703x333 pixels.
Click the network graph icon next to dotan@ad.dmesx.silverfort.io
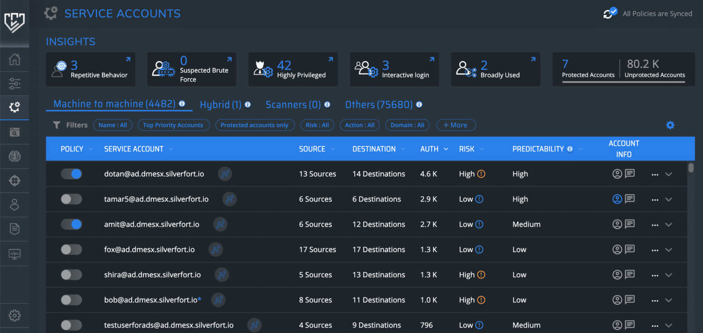point(225,174)
